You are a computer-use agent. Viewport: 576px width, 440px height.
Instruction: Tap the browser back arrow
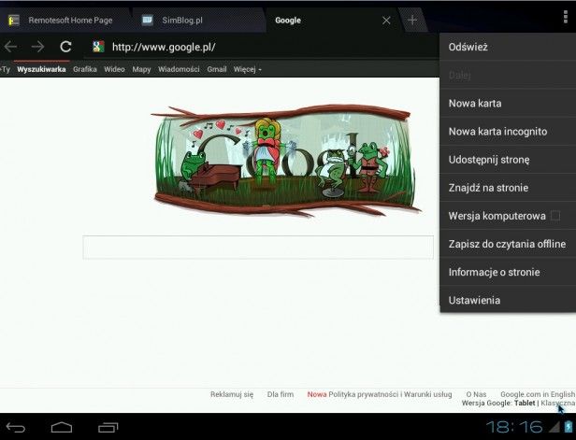click(10, 47)
